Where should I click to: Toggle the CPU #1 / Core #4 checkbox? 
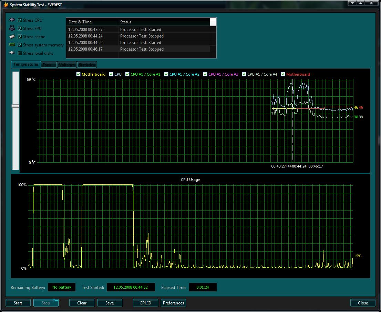click(244, 74)
